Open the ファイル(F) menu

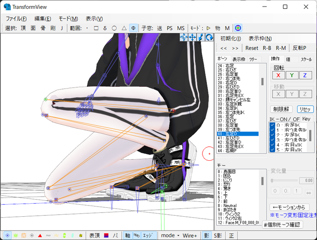16,19
